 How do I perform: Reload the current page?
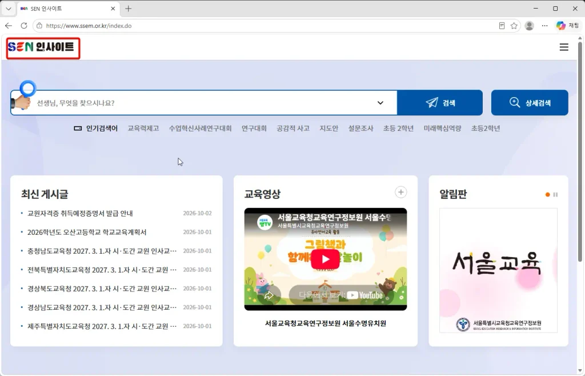coord(24,26)
